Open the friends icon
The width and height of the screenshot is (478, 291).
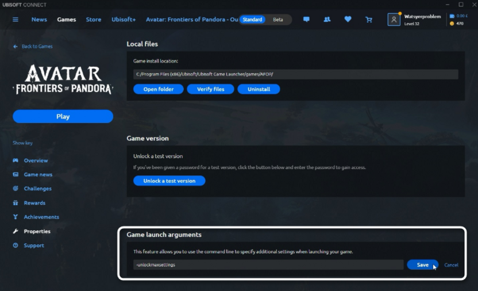327,20
